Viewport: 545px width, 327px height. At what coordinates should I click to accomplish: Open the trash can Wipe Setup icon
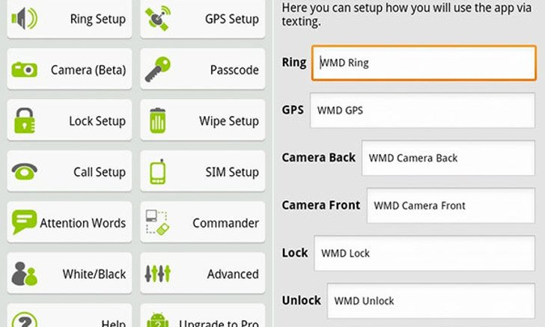pyautogui.click(x=157, y=120)
